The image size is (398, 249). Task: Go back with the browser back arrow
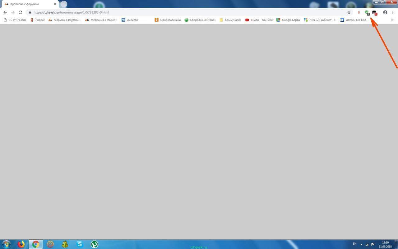(x=5, y=12)
